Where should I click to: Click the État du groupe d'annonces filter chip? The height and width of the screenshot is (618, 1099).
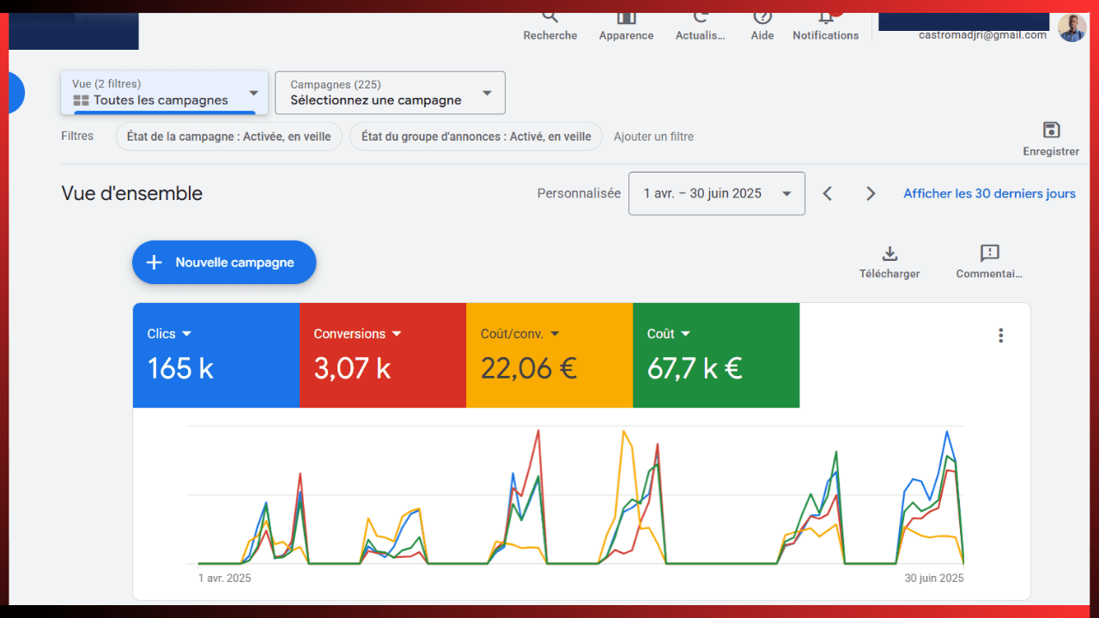point(476,136)
